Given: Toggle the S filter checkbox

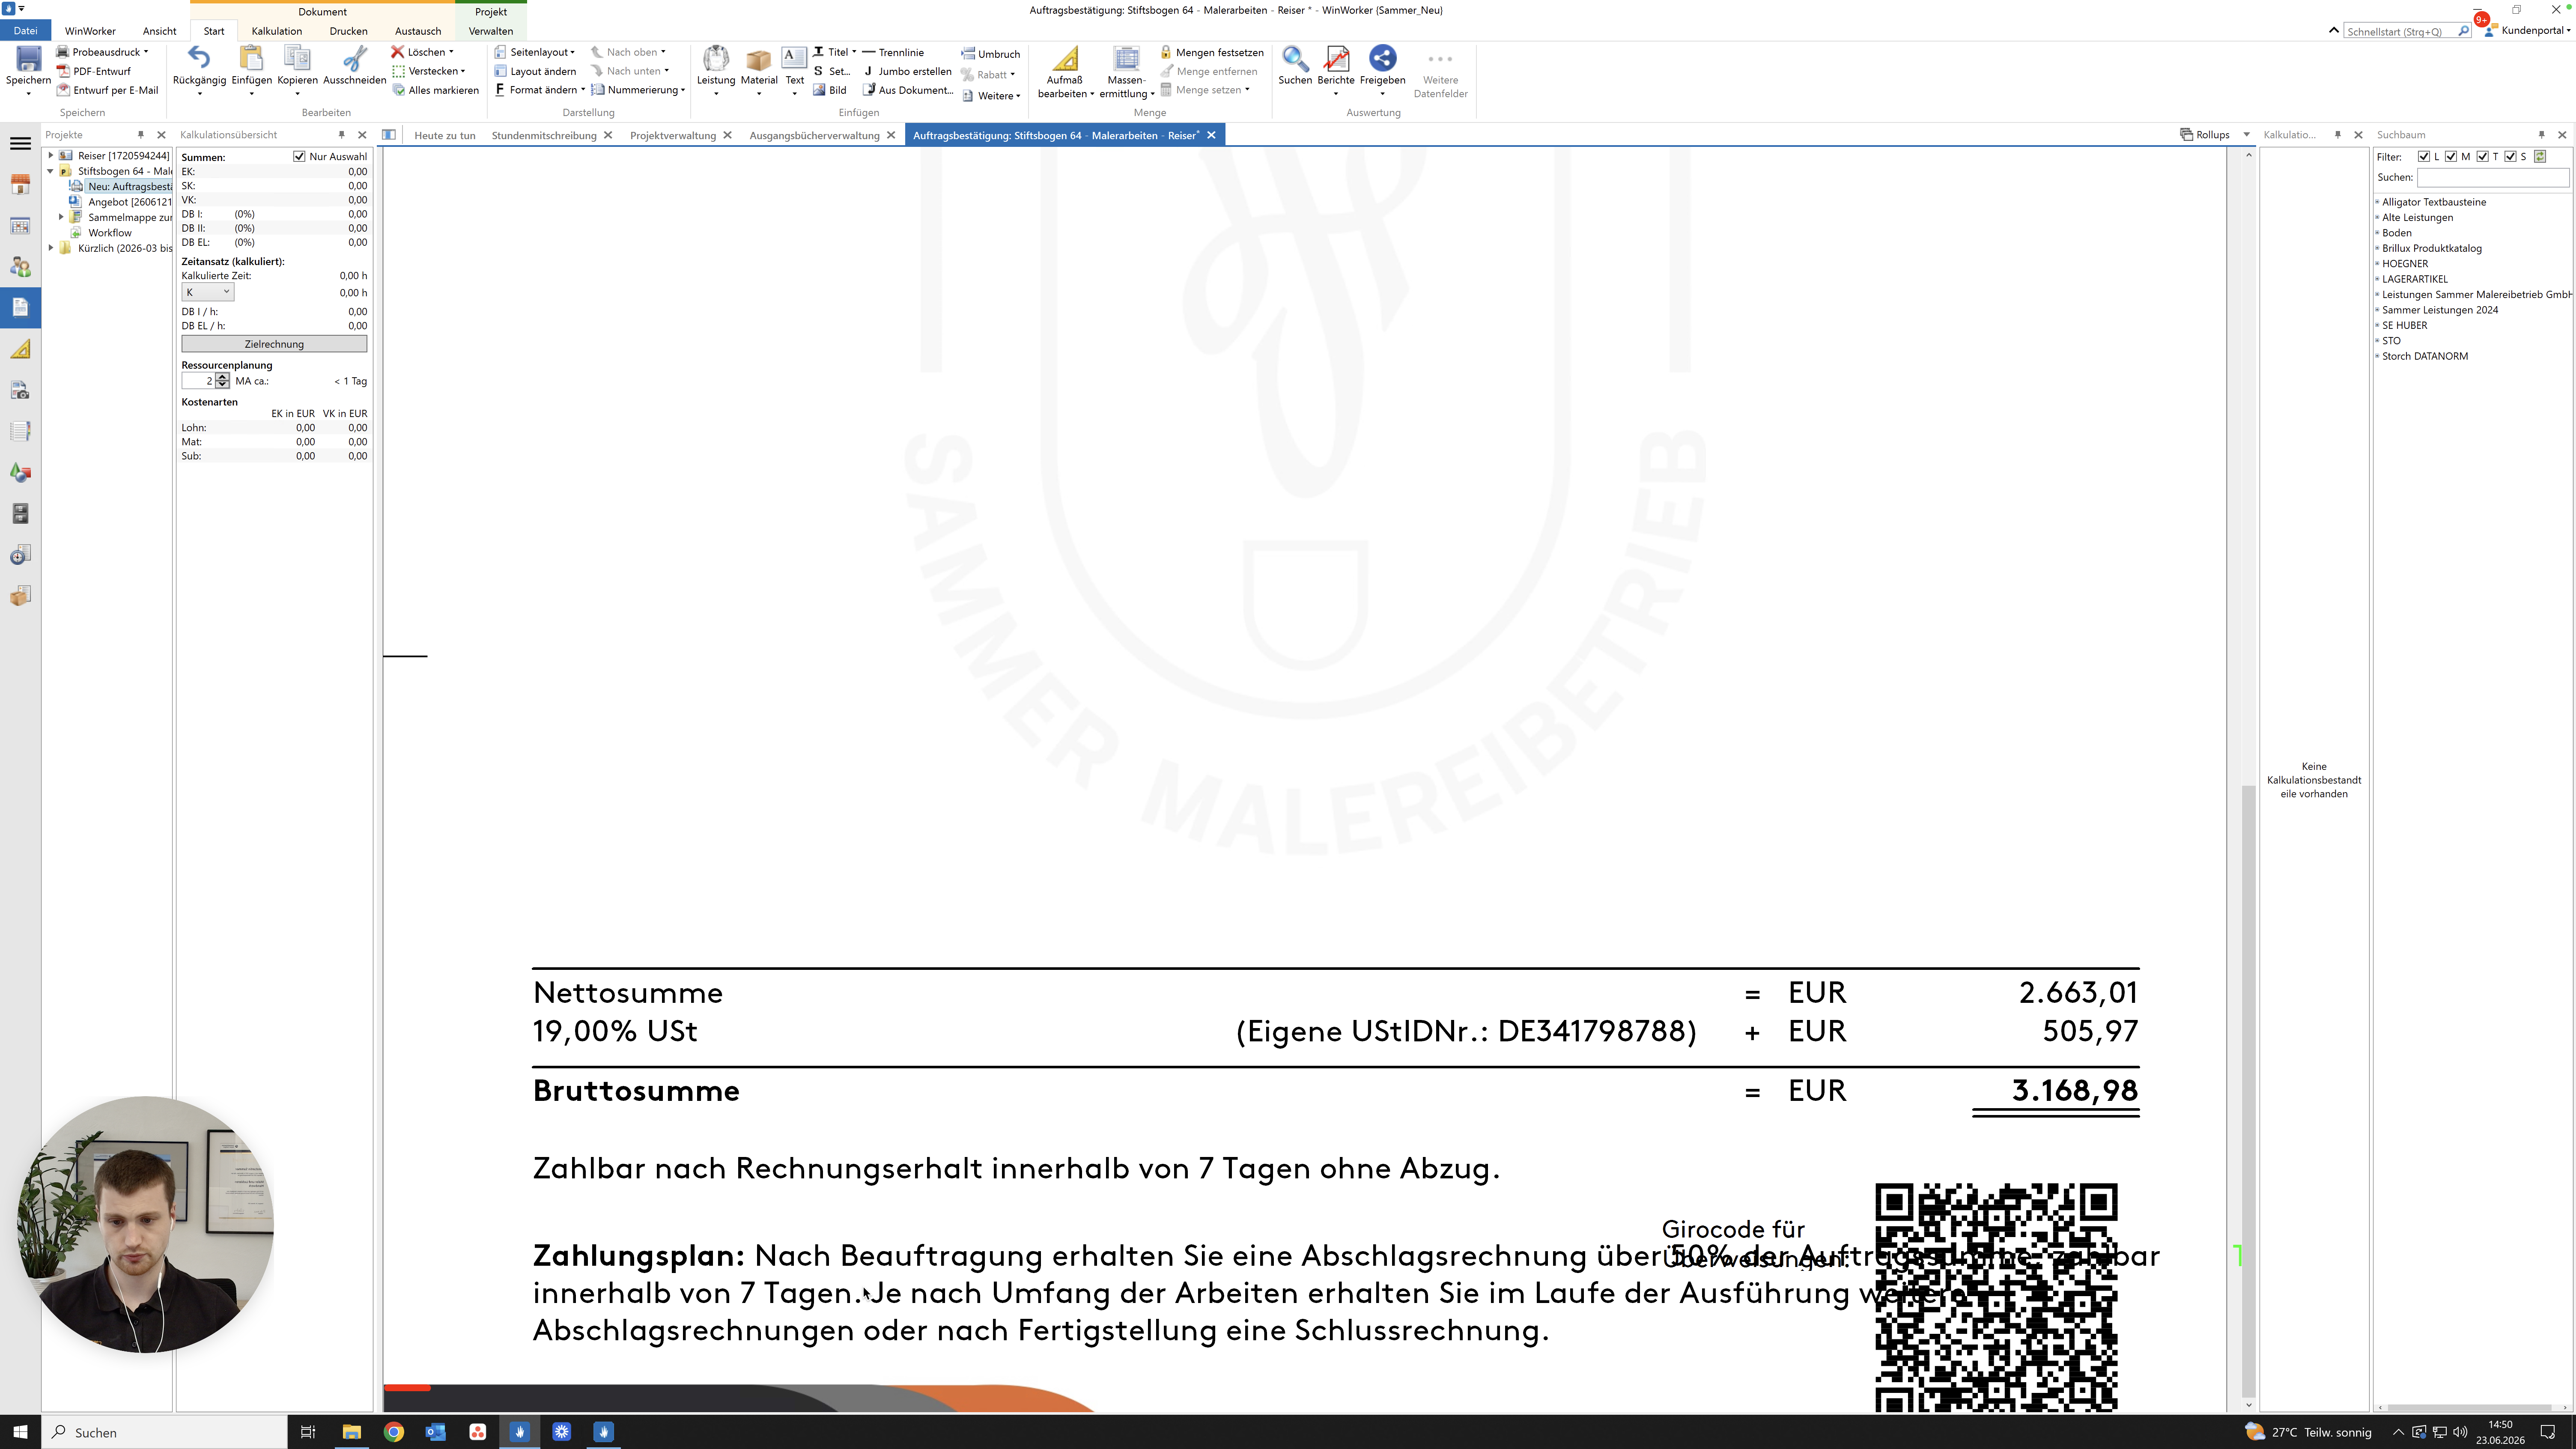Looking at the screenshot, I should (x=2510, y=156).
